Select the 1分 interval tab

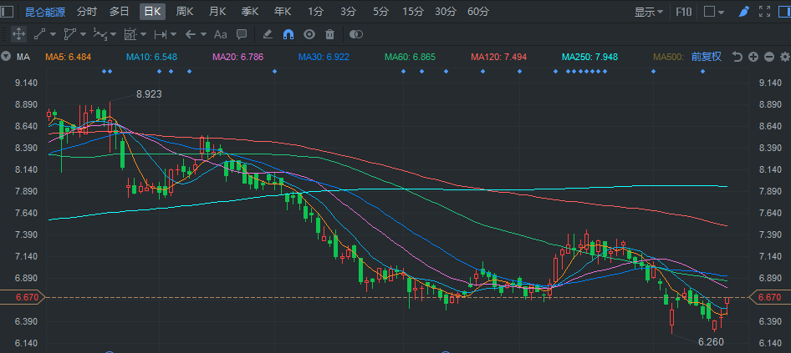[x=315, y=12]
